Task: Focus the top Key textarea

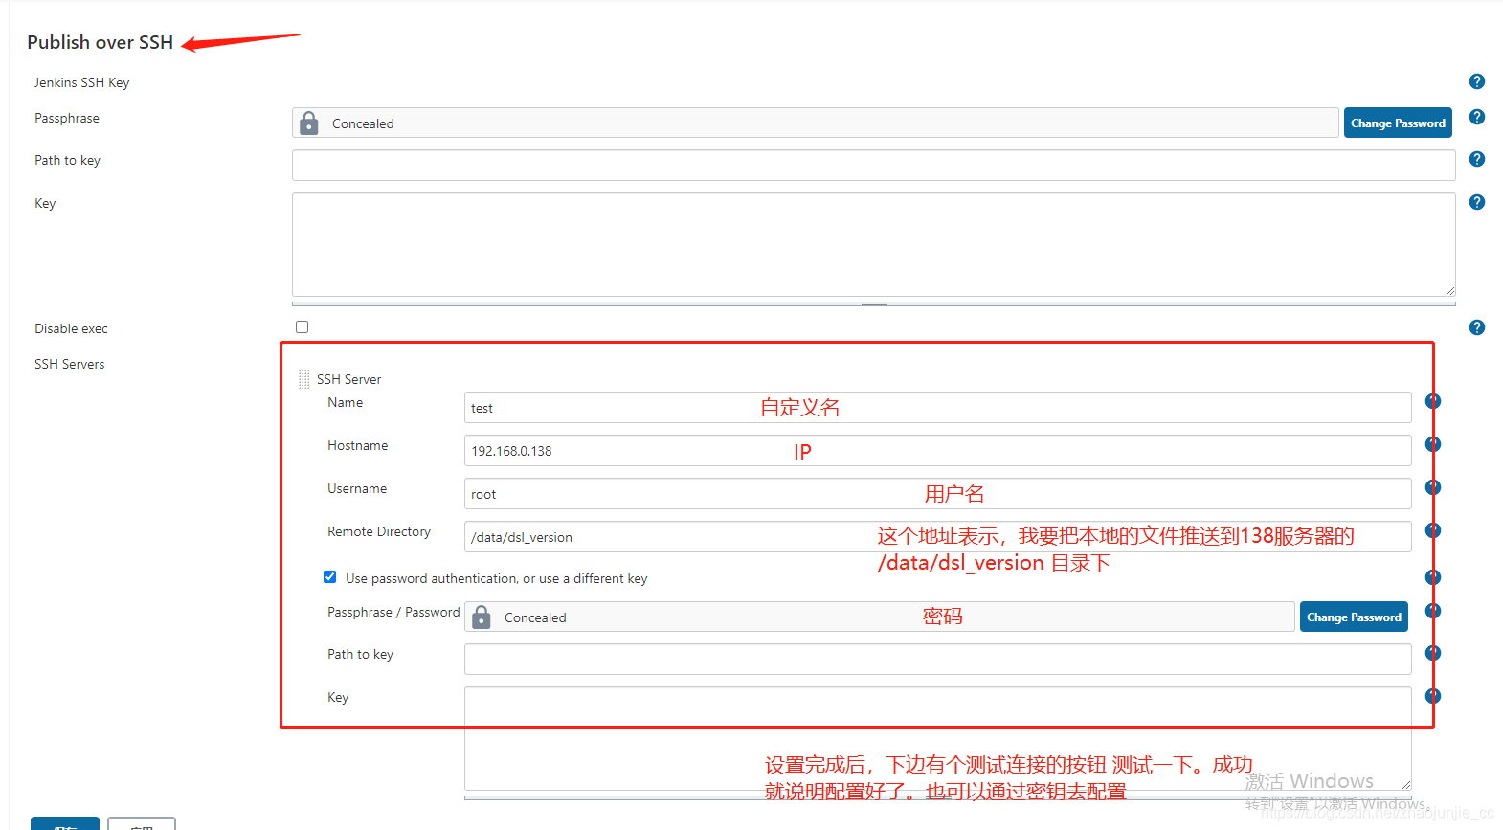Action: [x=874, y=244]
